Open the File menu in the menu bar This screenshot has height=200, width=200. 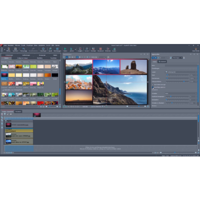tap(5, 45)
